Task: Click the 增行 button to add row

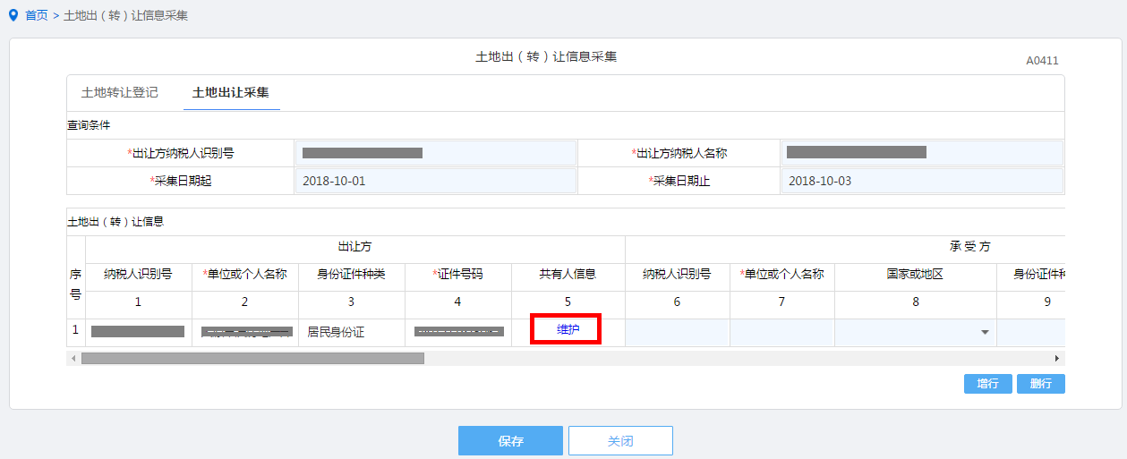Action: (x=988, y=384)
